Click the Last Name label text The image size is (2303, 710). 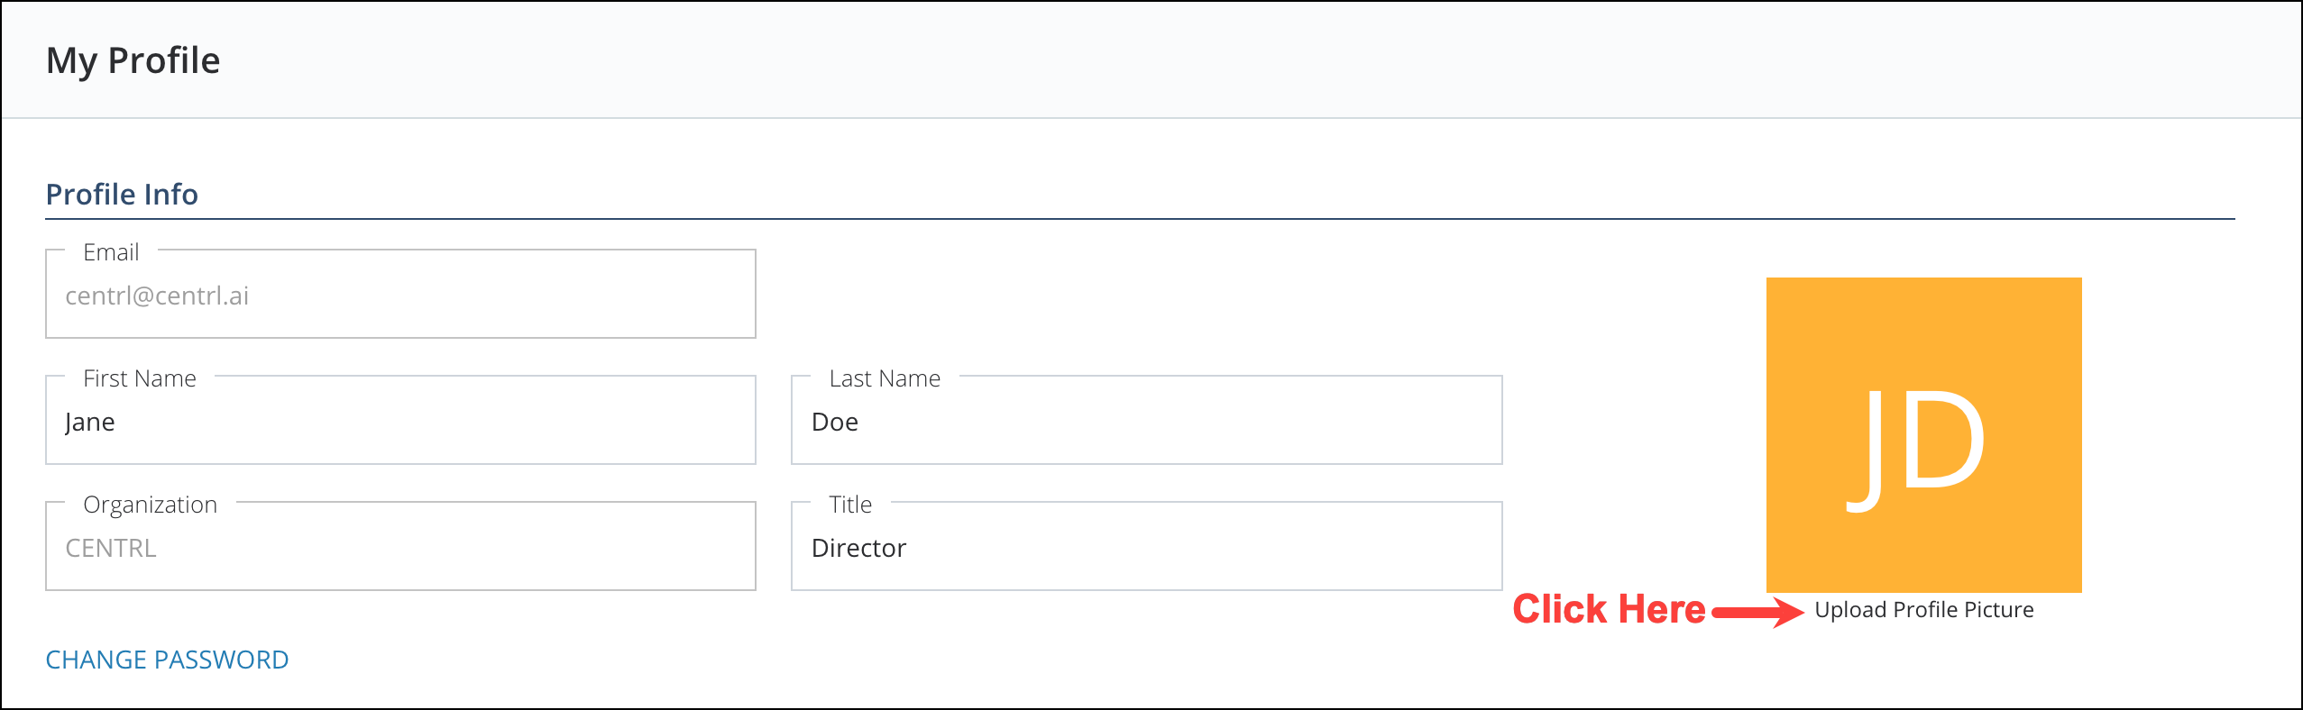coord(885,378)
